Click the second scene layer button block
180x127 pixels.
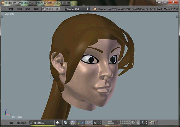click(x=125, y=123)
